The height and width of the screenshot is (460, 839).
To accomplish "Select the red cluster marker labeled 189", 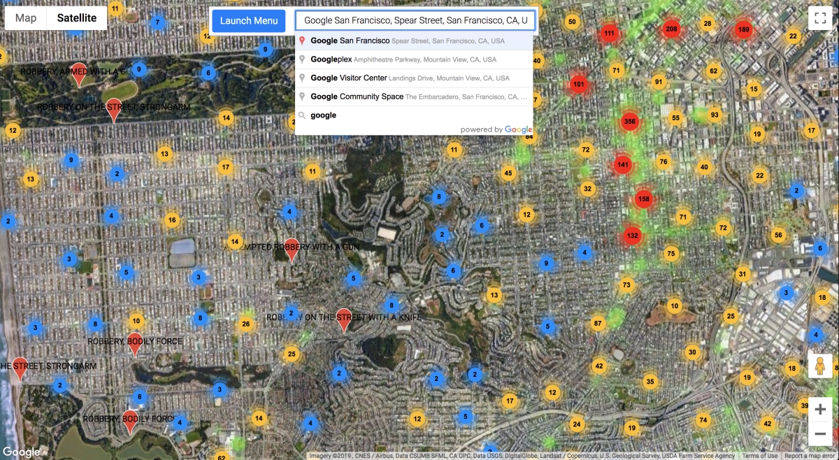I will pyautogui.click(x=743, y=29).
